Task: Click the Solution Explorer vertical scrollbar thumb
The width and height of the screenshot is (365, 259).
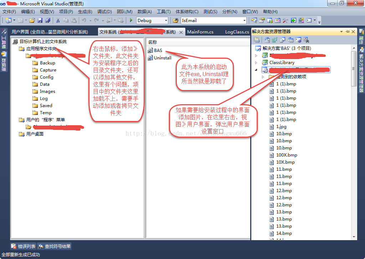Action: pos(354,69)
